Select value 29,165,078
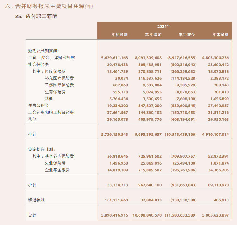Screen dimensions: 237x225 [117, 119]
